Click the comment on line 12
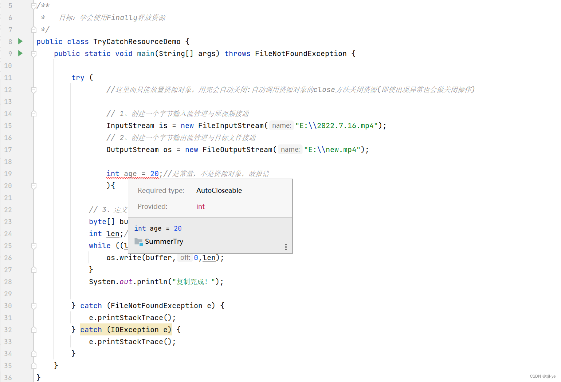561x382 pixels. 290,89
